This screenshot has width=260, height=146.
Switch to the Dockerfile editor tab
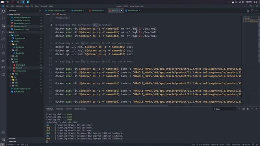[x=78, y=11]
